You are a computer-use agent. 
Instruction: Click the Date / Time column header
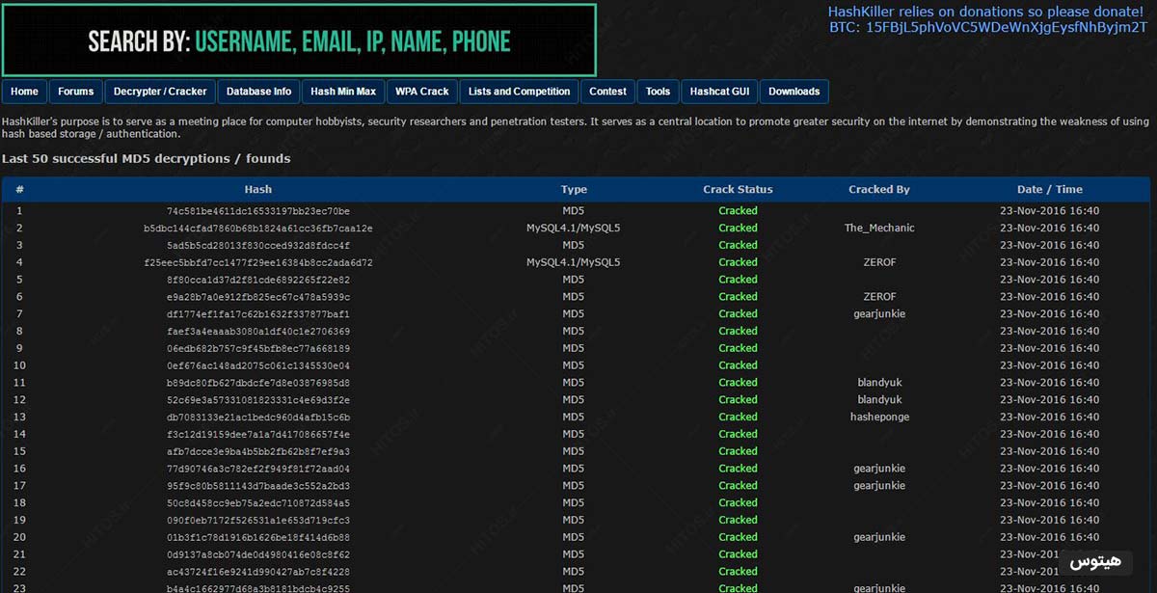1049,189
